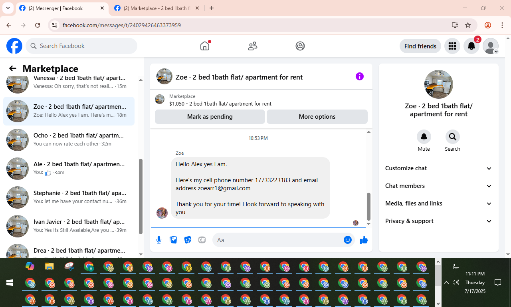
Task: Open a new browser tab
Action: [x=212, y=8]
